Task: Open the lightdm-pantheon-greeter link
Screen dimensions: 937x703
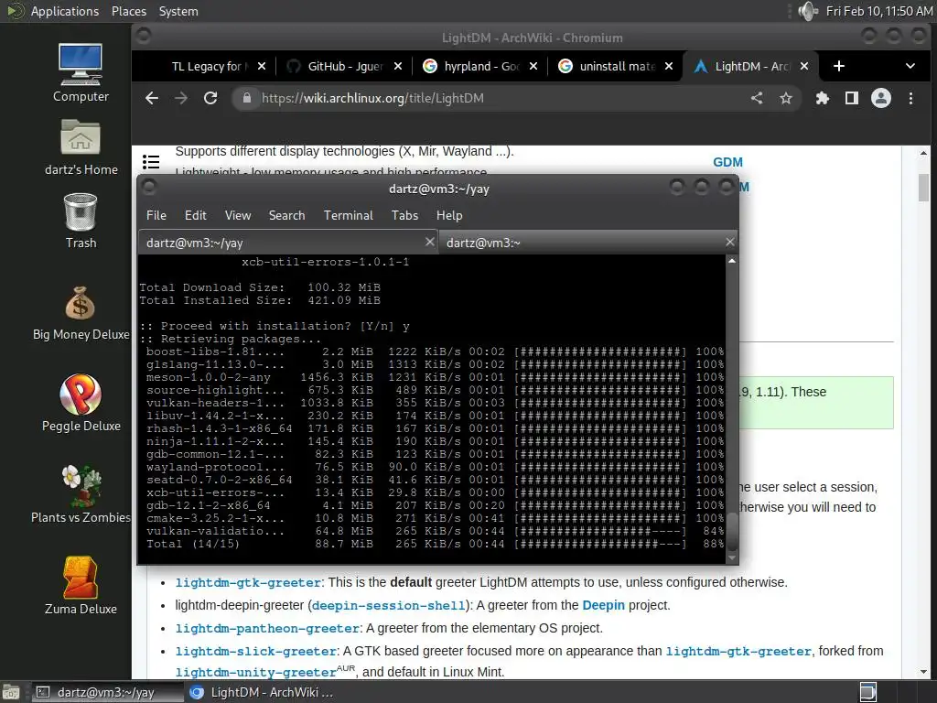Action: pyautogui.click(x=266, y=628)
